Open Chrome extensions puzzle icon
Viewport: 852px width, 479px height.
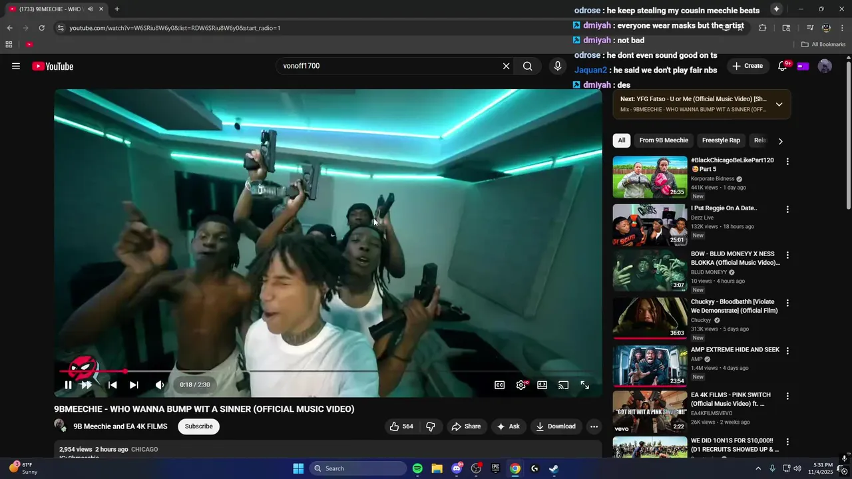coord(763,28)
